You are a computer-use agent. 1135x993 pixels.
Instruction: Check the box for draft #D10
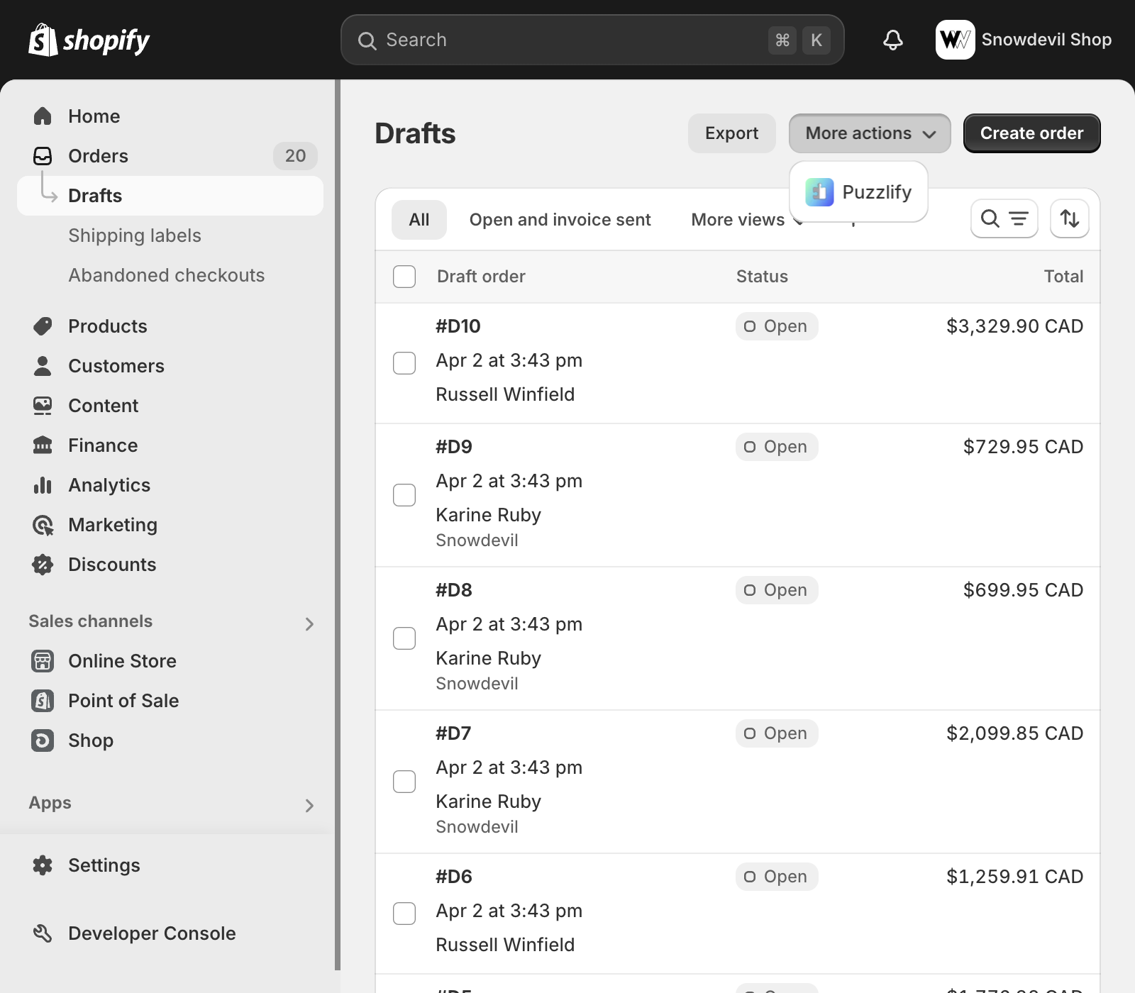tap(404, 363)
